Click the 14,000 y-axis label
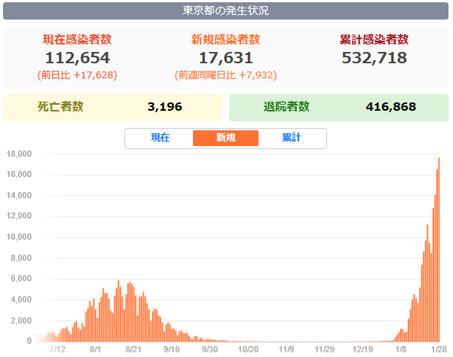Screen dimensions: 453x357 tap(19, 195)
